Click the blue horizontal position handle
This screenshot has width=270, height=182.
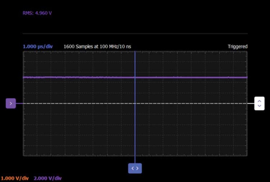click(135, 168)
